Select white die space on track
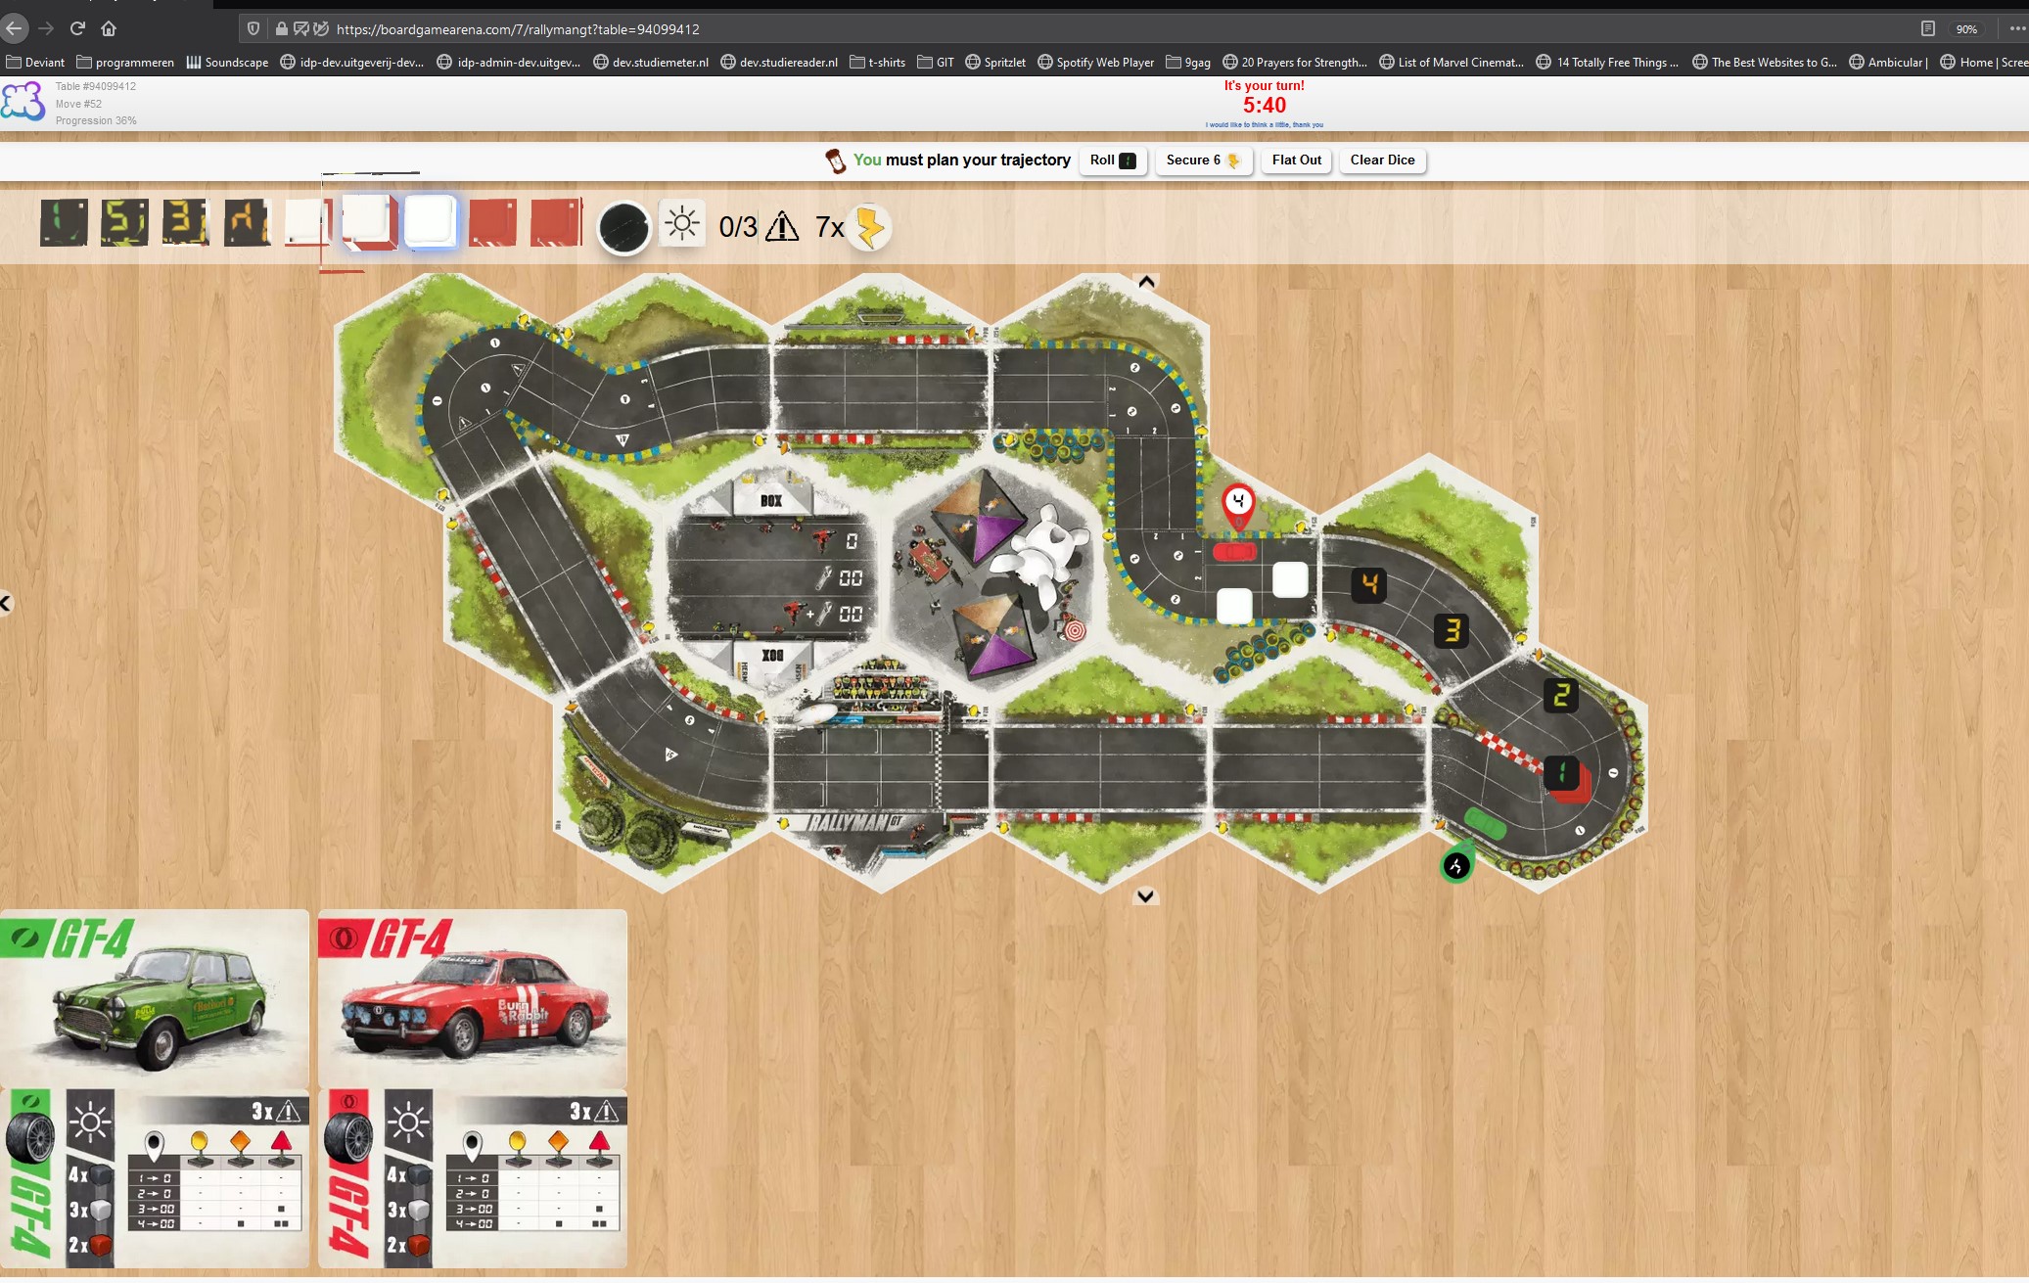This screenshot has height=1283, width=2029. click(x=1290, y=580)
